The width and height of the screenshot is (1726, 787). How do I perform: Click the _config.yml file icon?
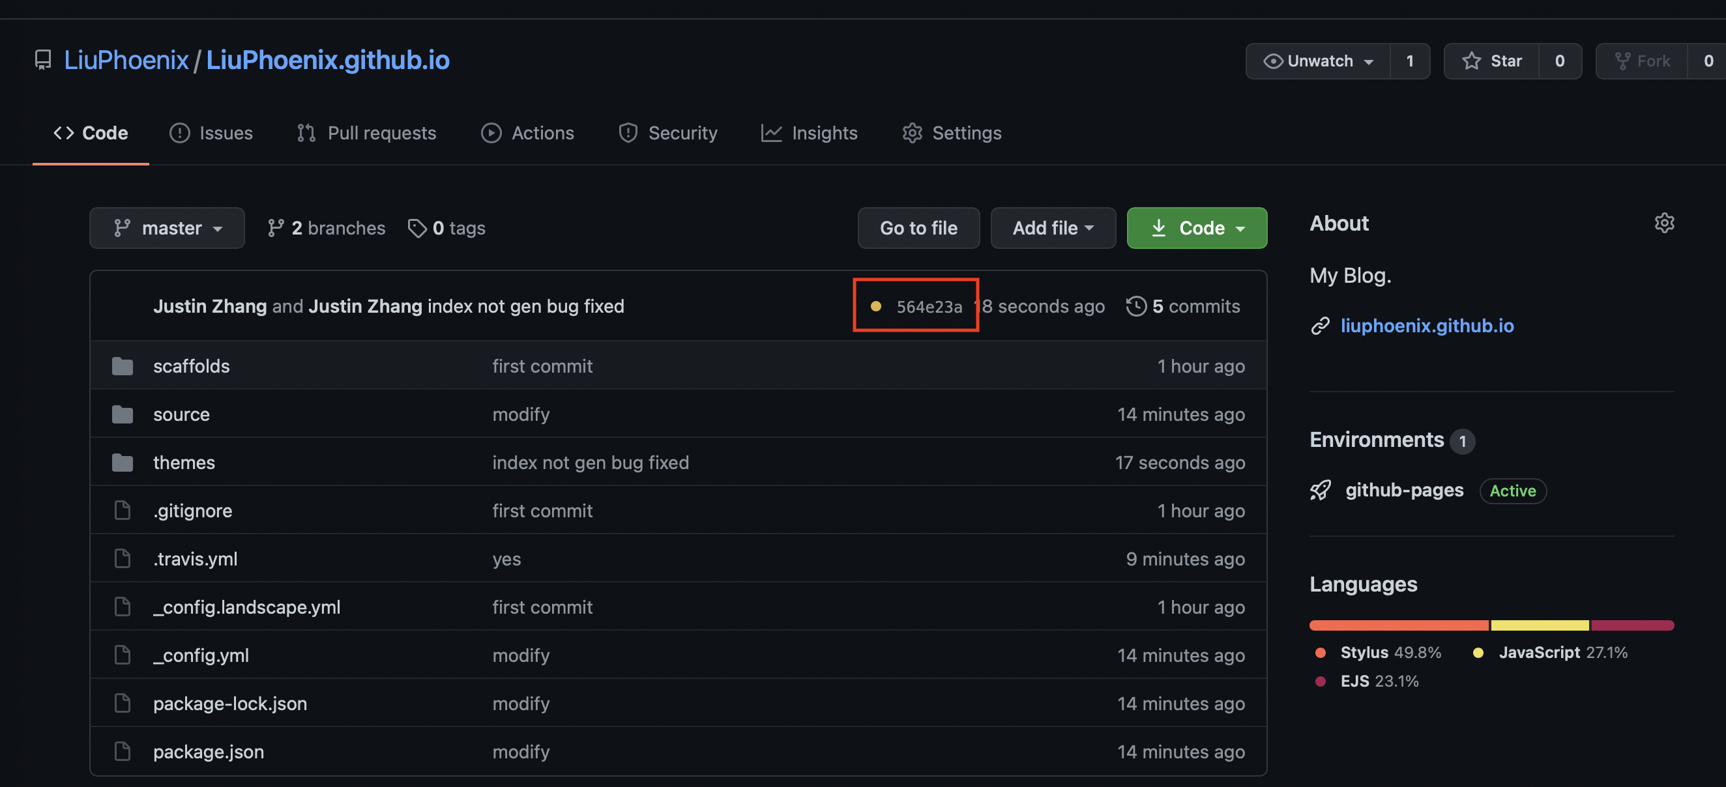[x=122, y=655]
